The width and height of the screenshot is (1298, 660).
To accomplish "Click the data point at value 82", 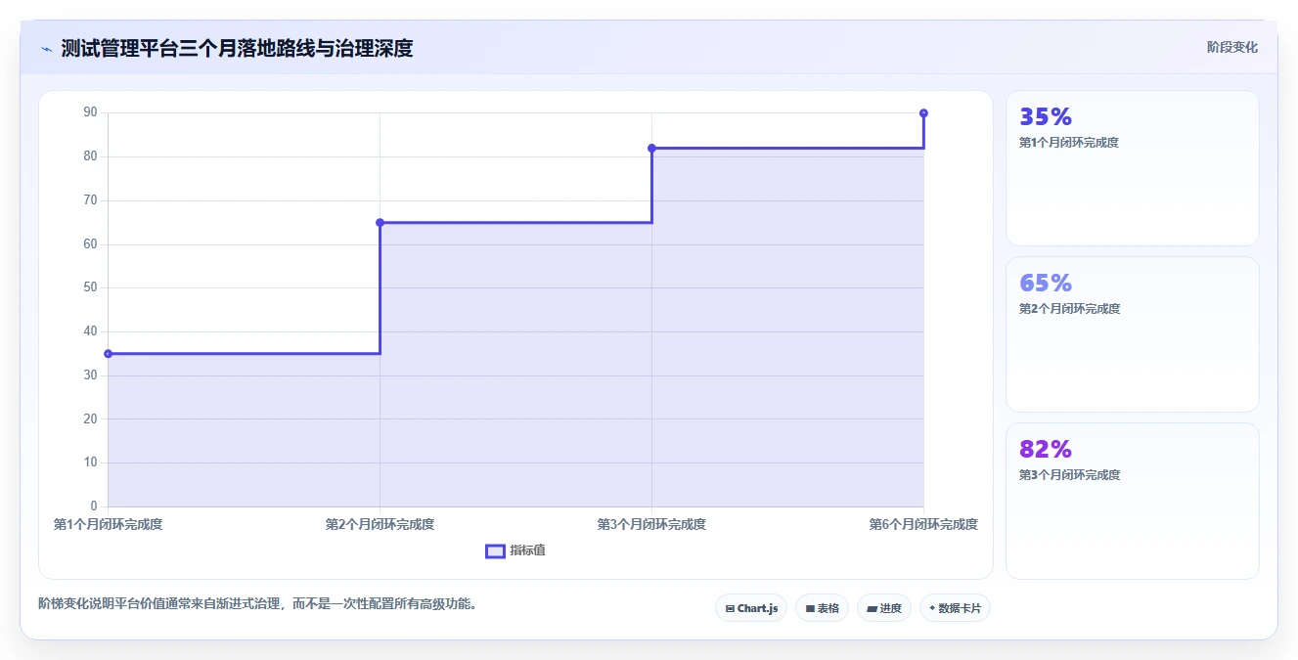I will coord(651,149).
